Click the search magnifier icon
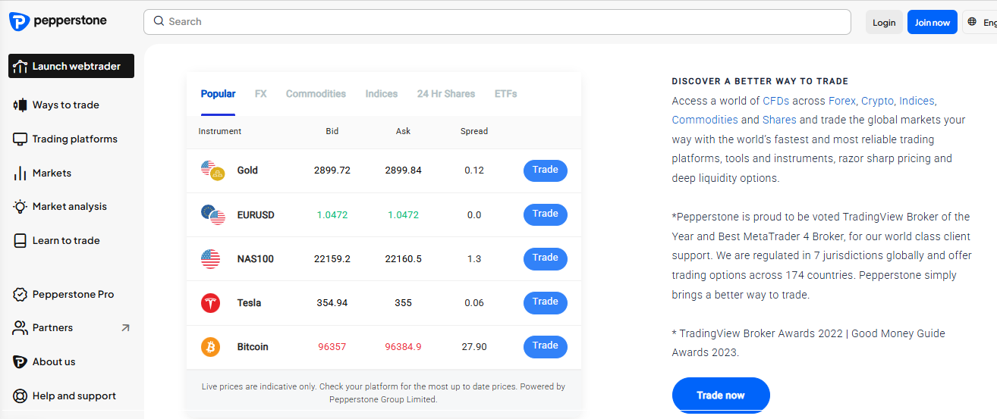The image size is (997, 419). [159, 21]
